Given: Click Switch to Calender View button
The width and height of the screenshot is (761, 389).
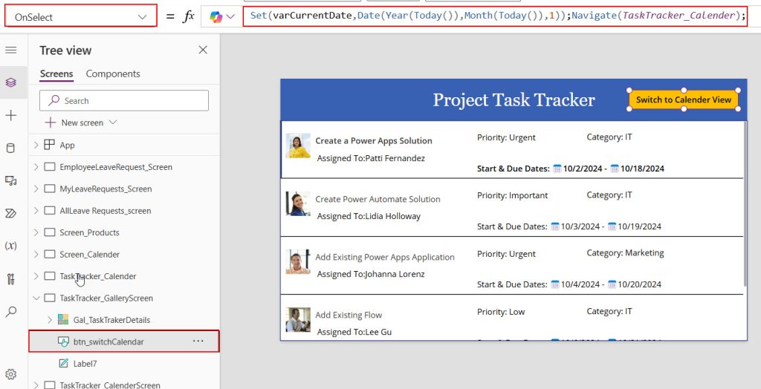Looking at the screenshot, I should pos(684,99).
